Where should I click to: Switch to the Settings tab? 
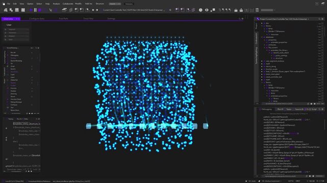(x=111, y=19)
